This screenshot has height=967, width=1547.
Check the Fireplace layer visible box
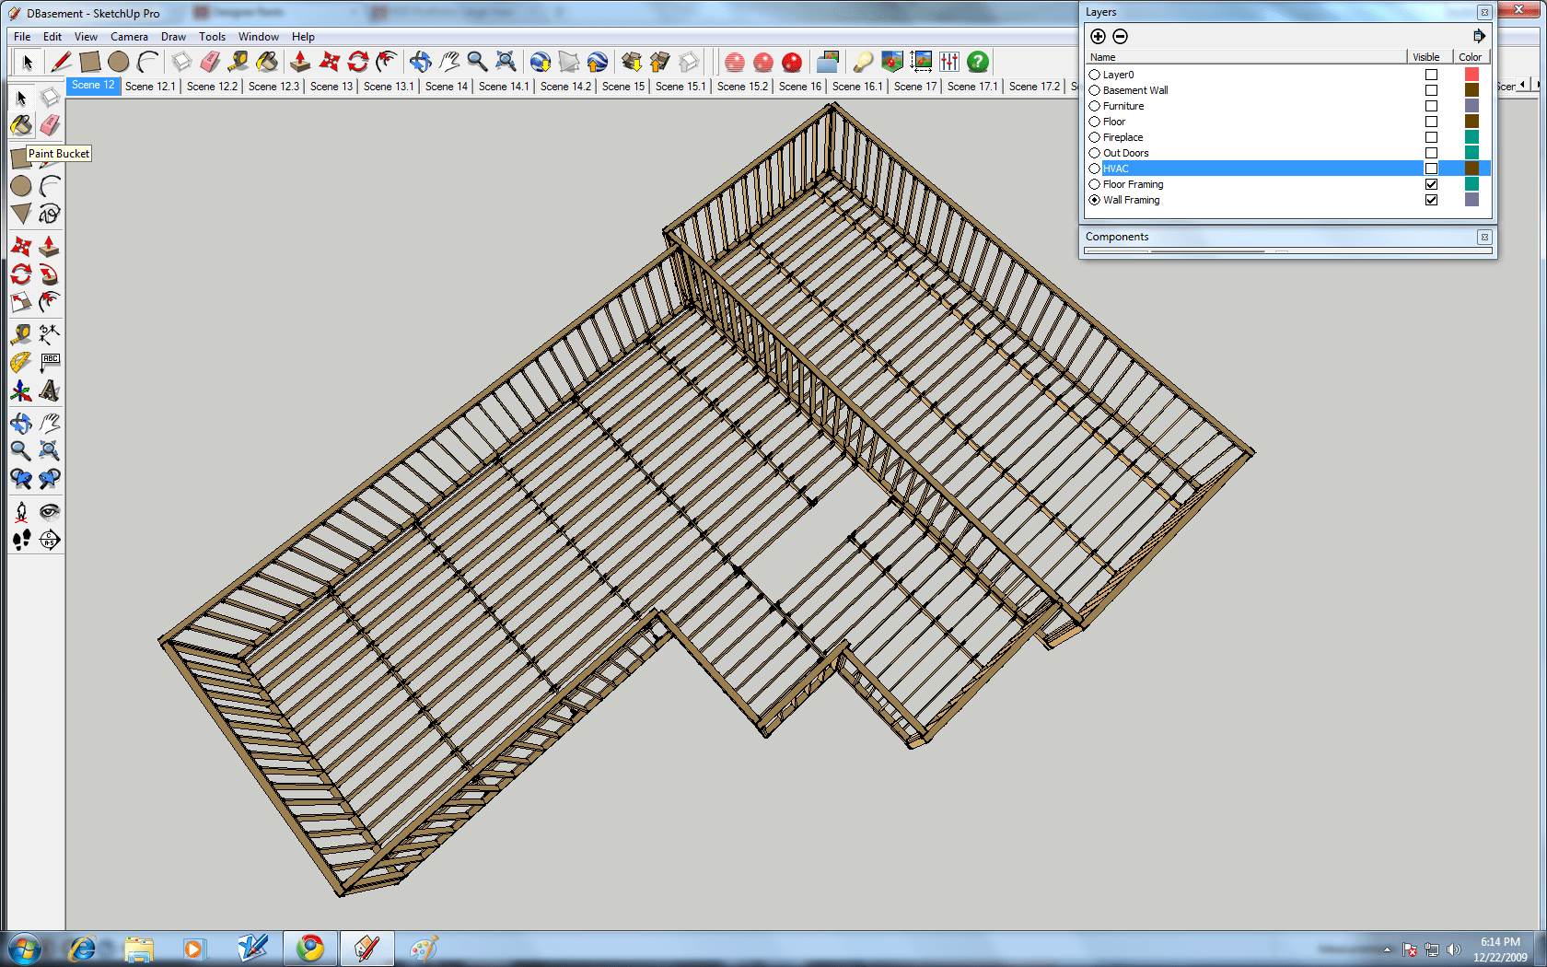click(1431, 137)
